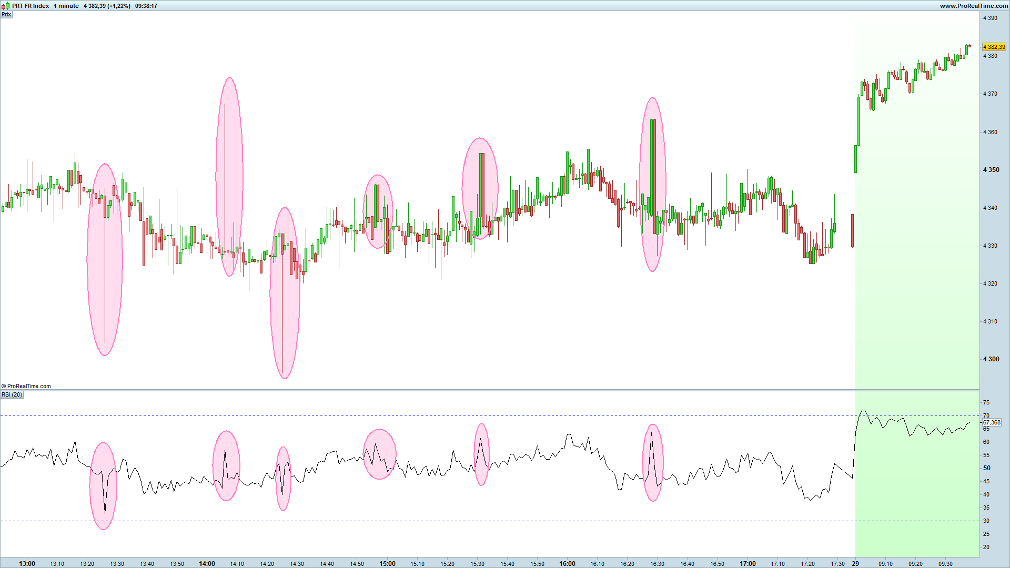This screenshot has height=568, width=1010.
Task: Open the Prix panel label
Action: [6, 14]
